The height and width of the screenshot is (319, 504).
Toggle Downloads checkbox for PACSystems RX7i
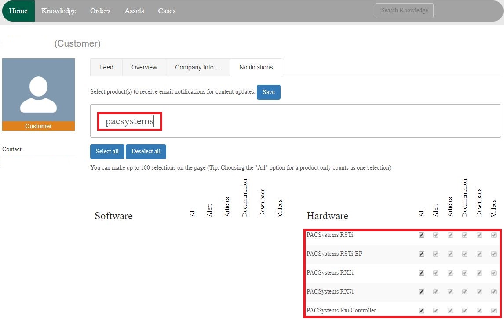(479, 292)
